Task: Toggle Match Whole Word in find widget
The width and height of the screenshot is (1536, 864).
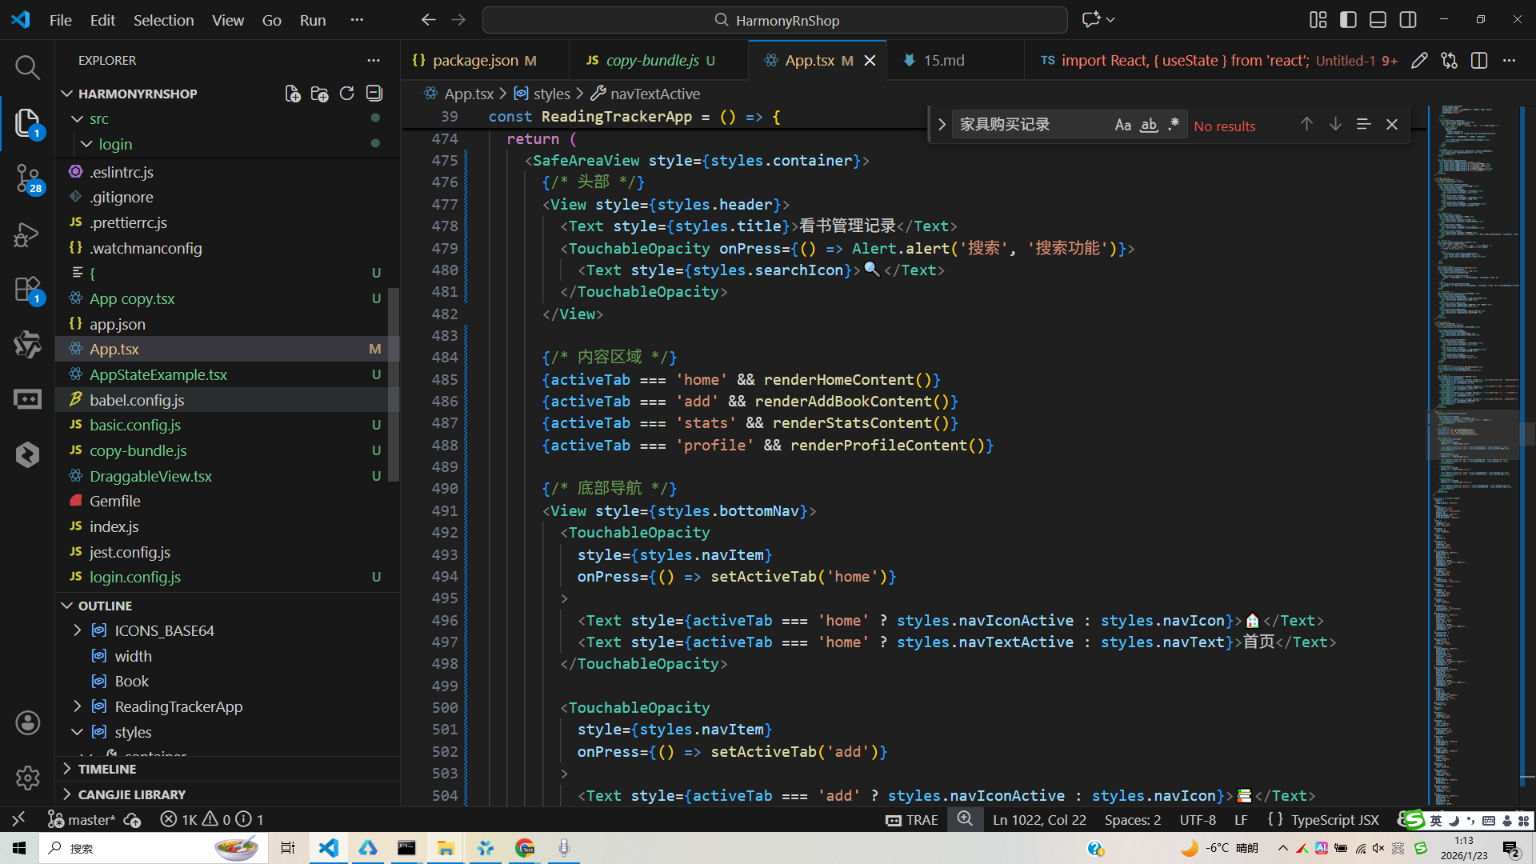Action: 1149,125
